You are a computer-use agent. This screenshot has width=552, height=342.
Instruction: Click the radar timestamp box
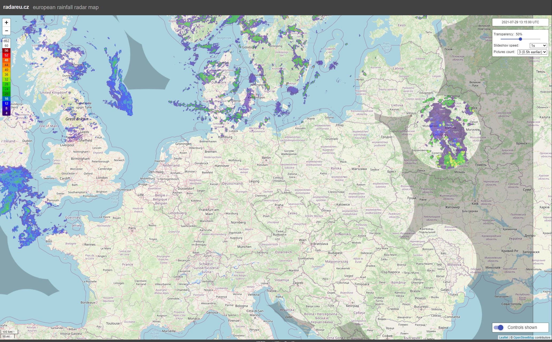520,22
